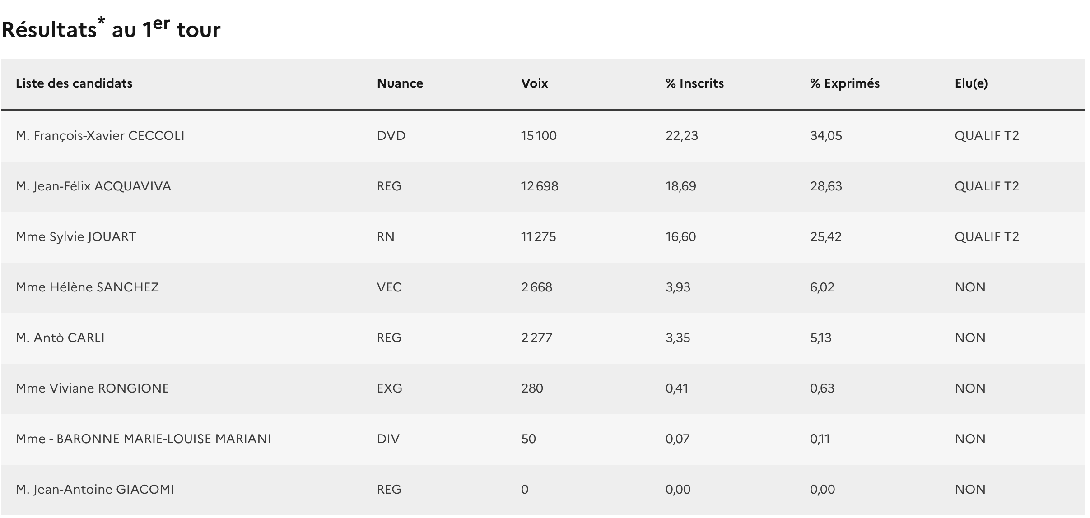Click the 'Nuance' column header
This screenshot has height=518, width=1090.
[x=400, y=83]
